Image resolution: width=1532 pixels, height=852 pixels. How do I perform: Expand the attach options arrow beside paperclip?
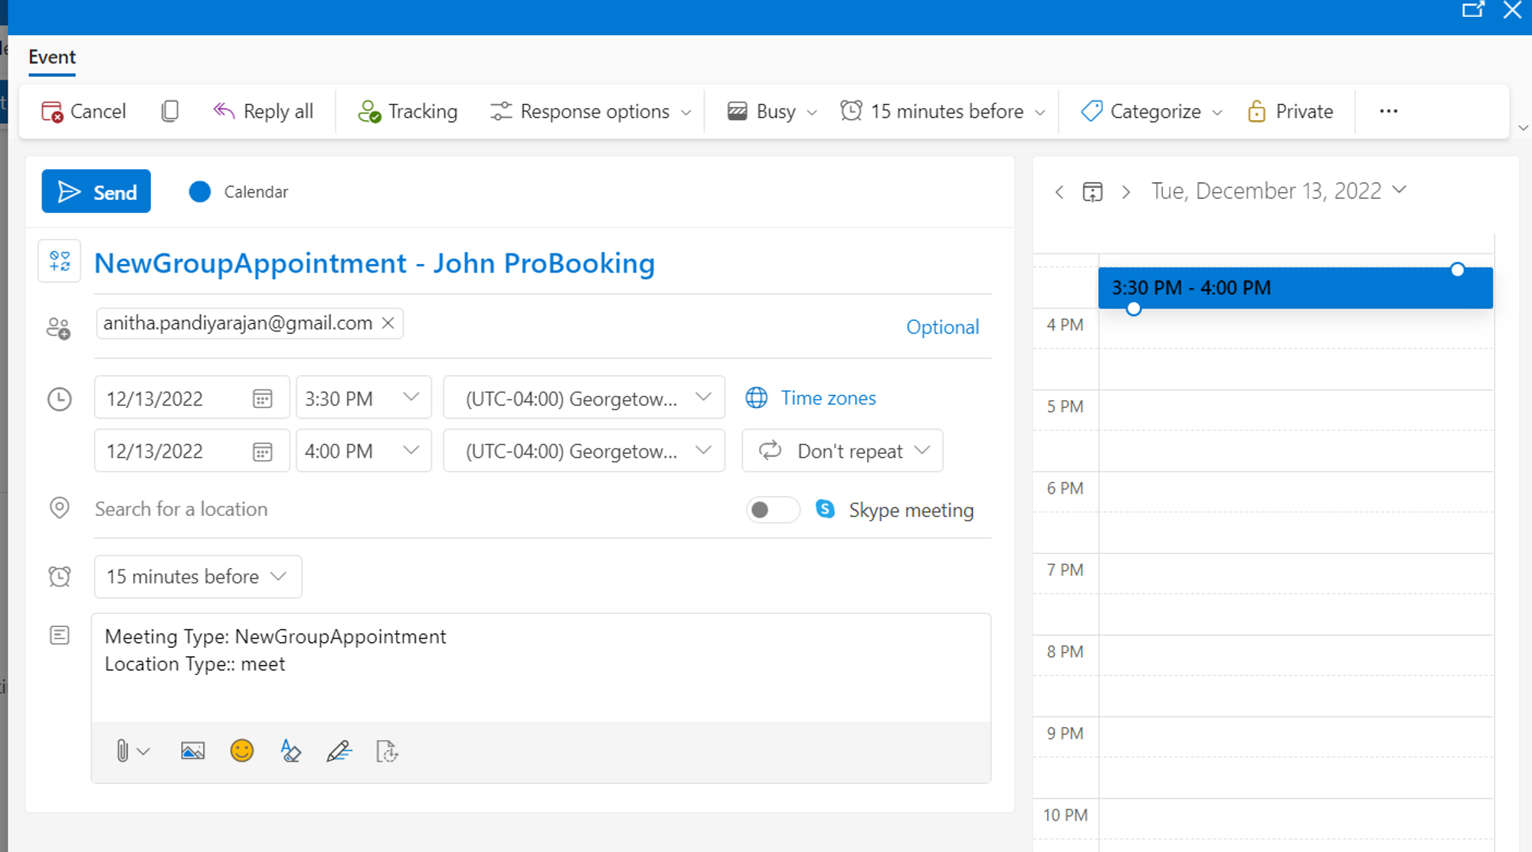[x=143, y=752]
